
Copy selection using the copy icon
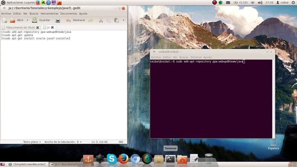tap(109, 20)
